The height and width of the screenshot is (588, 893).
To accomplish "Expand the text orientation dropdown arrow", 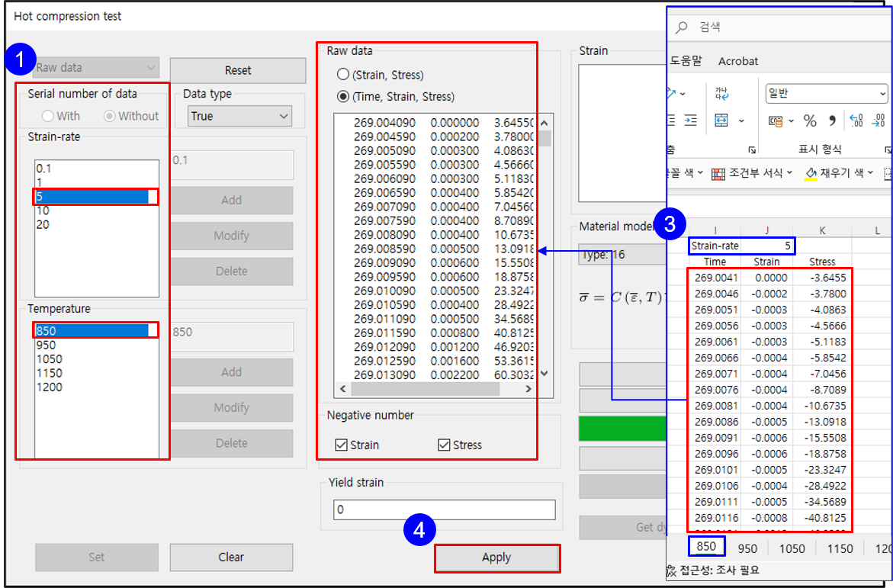I will click(x=683, y=94).
